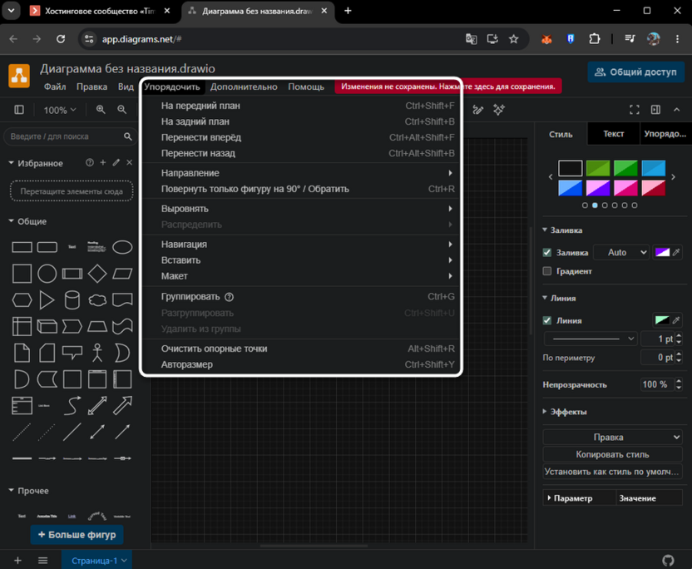
Task: Select the diamond shape in Общие
Action: coord(97,274)
